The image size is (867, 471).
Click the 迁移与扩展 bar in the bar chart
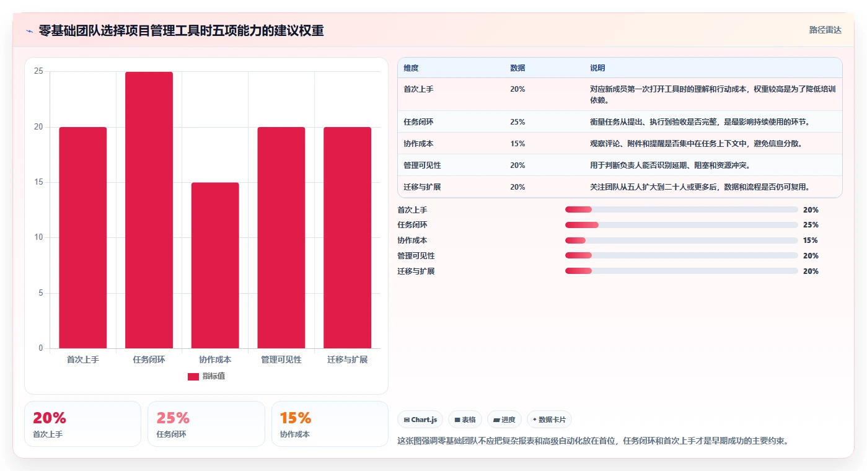(x=347, y=237)
